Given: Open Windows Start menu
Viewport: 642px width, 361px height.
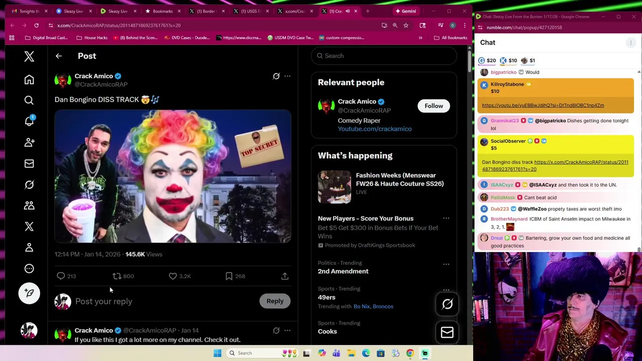Looking at the screenshot, I should pyautogui.click(x=217, y=353).
